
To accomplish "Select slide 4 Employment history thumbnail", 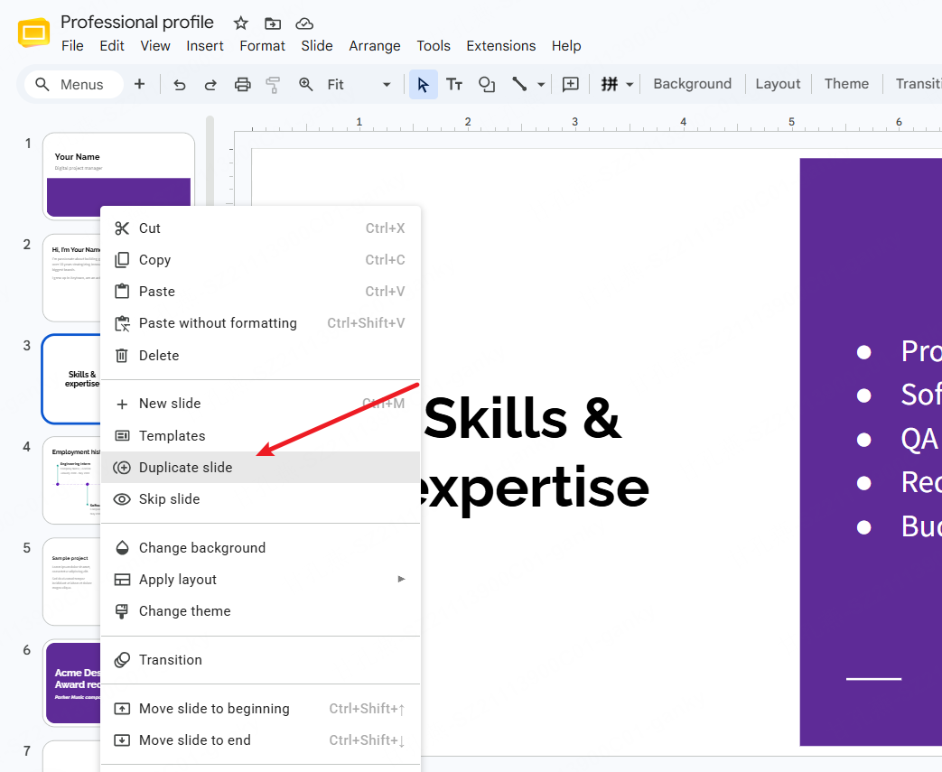I will tap(70, 480).
